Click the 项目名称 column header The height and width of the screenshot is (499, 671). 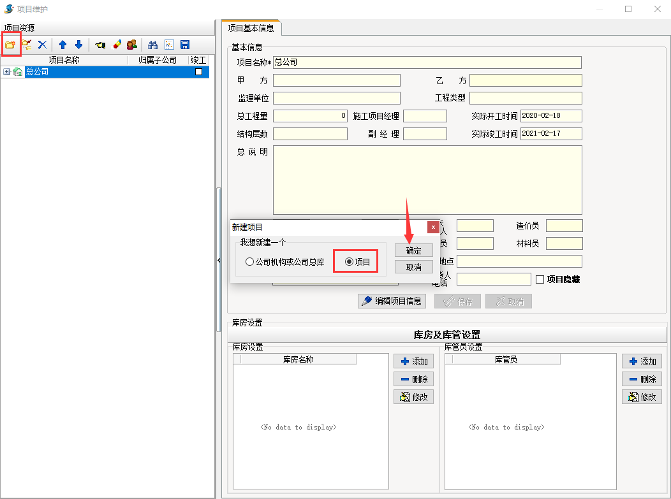[64, 60]
